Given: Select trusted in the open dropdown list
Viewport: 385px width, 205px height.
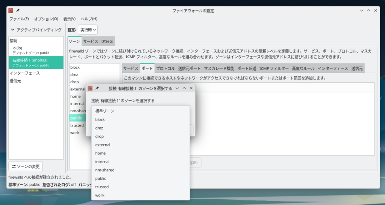Looking at the screenshot, I should 102,187.
